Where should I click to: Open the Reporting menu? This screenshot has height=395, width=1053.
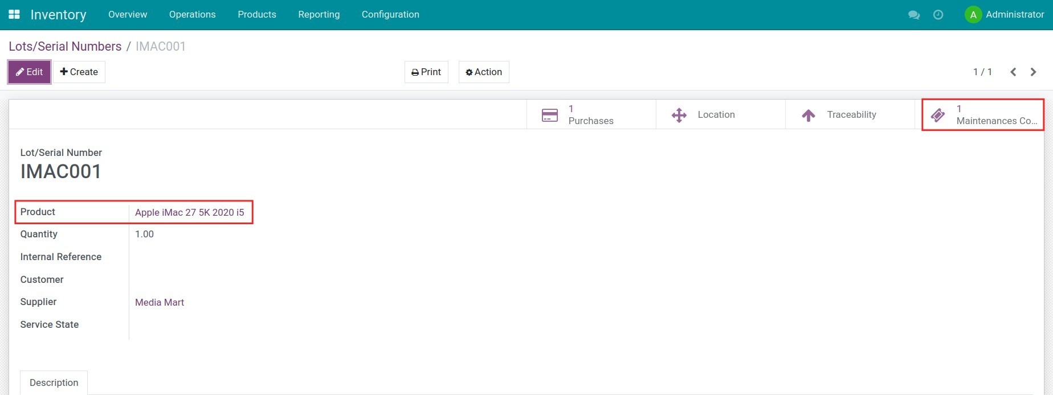click(319, 14)
